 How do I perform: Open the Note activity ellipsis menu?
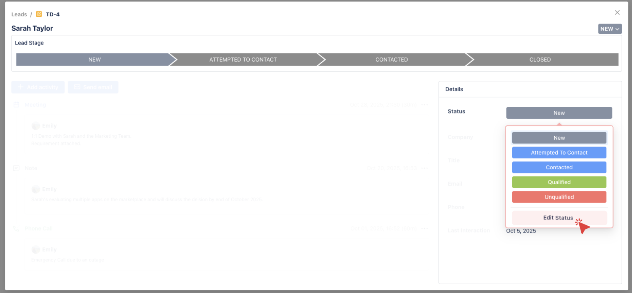[425, 168]
